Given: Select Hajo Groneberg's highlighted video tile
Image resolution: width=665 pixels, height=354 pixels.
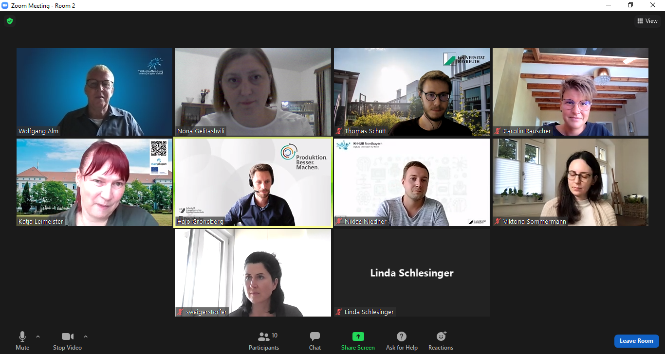Looking at the screenshot, I should (253, 182).
